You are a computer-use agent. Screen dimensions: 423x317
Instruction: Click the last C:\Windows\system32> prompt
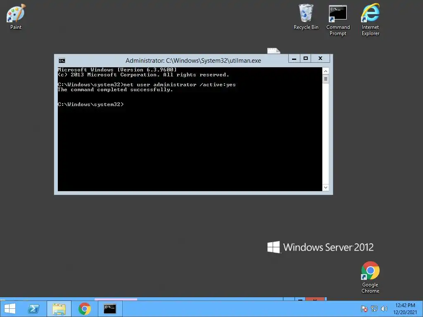[90, 104]
